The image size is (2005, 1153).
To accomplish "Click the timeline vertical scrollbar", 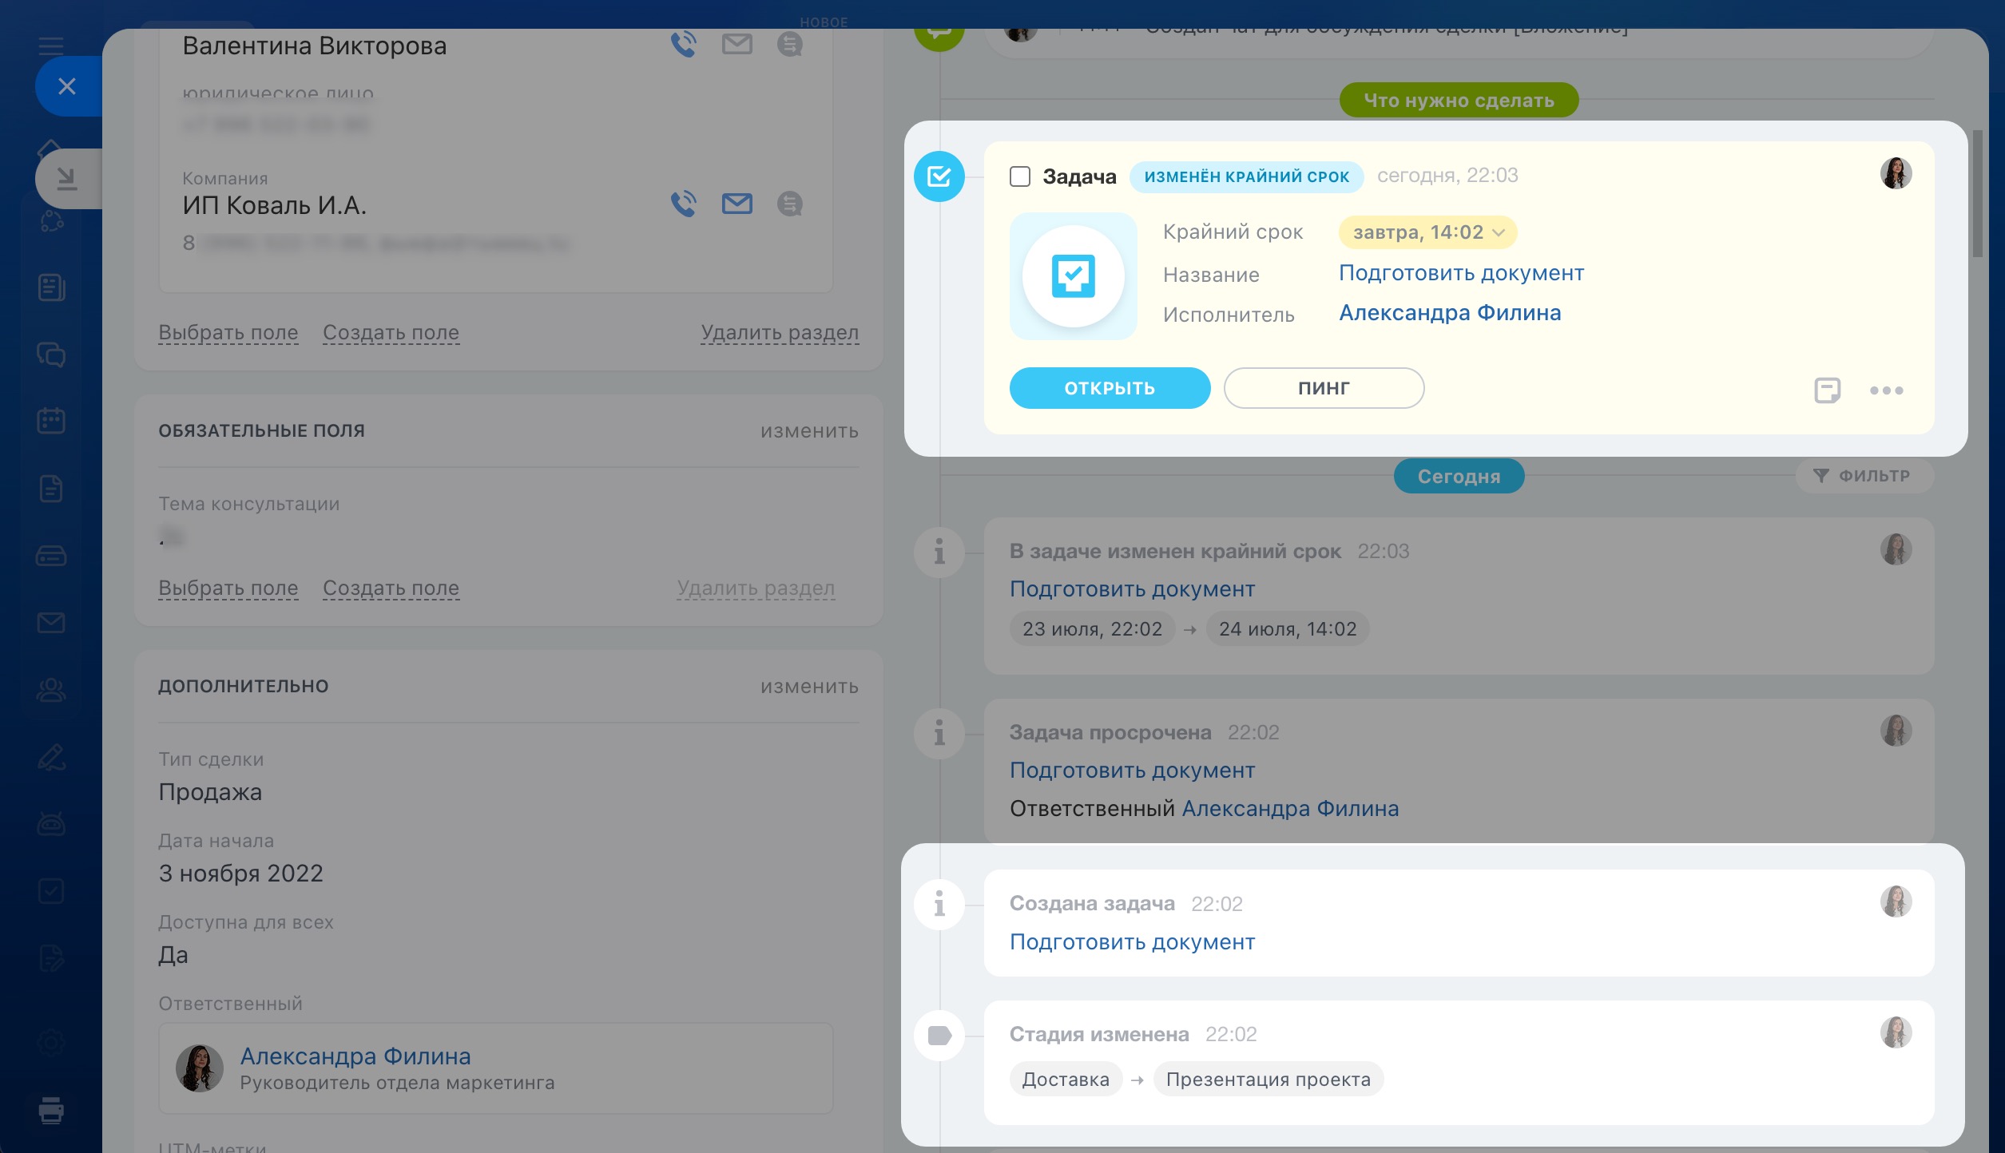I will pos(1977,193).
